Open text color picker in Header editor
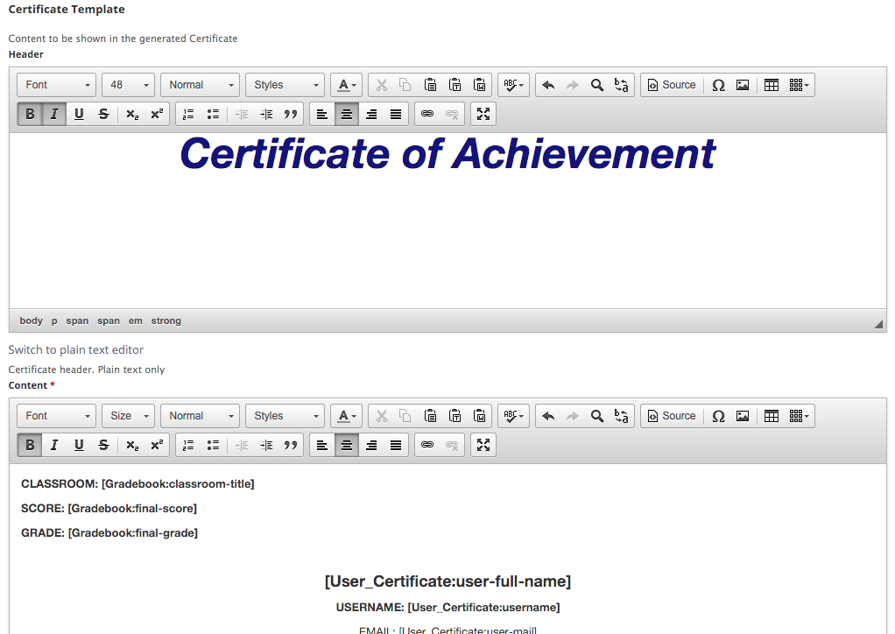Image resolution: width=895 pixels, height=634 pixels. (347, 85)
